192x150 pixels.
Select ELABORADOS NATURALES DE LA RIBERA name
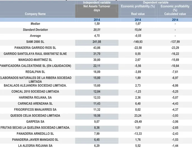point(36,79)
